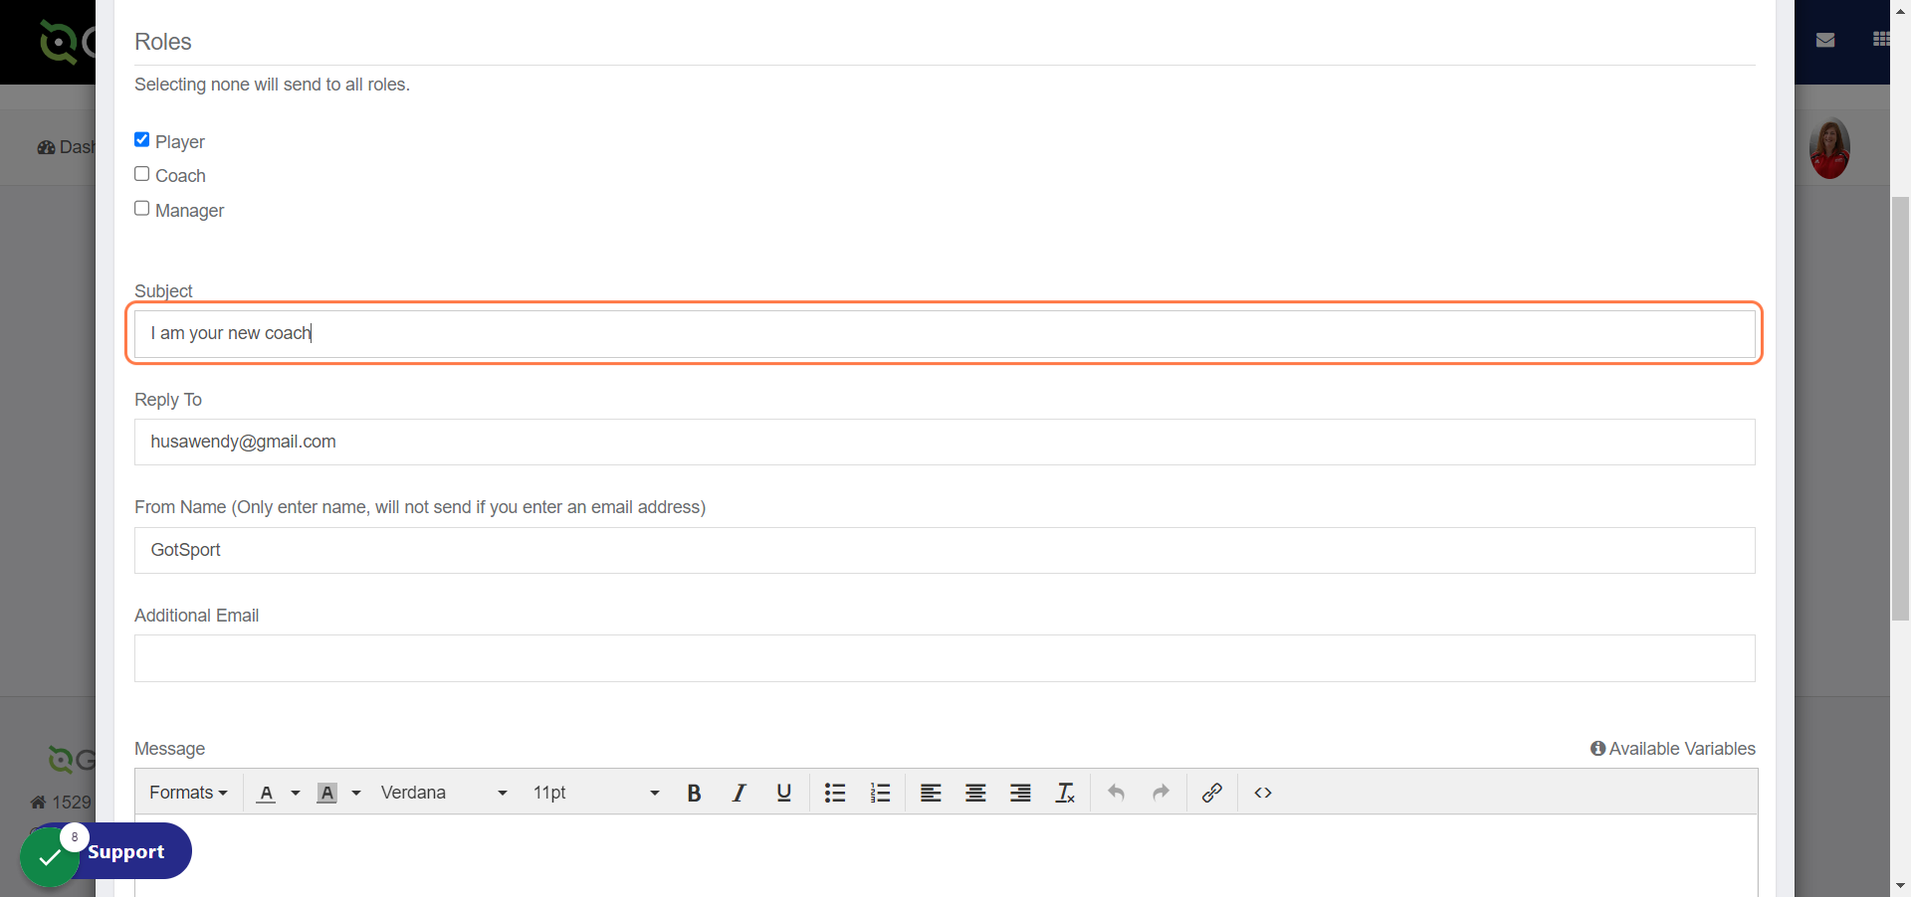Toggle underline formatting in message toolbar
Image resolution: width=1911 pixels, height=897 pixels.
click(x=783, y=793)
